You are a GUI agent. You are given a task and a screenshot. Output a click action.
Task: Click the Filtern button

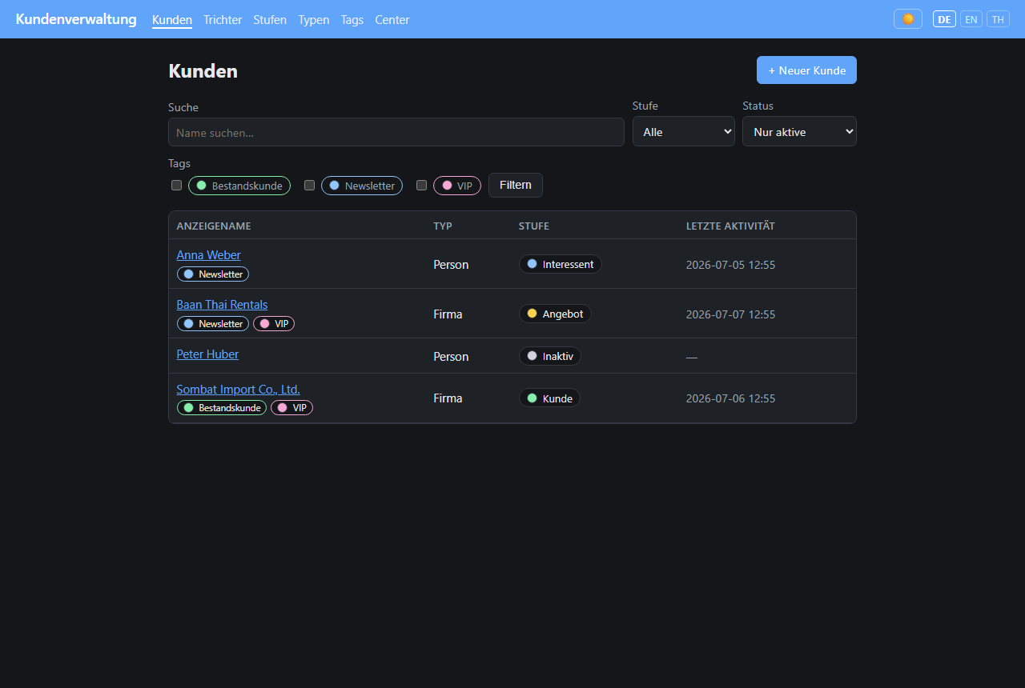516,185
